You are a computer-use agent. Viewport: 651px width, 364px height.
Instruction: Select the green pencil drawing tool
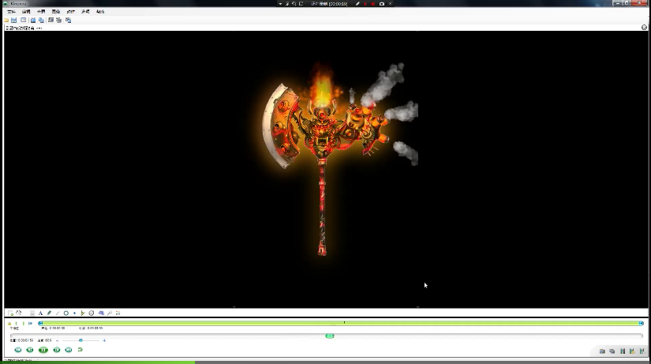click(49, 313)
